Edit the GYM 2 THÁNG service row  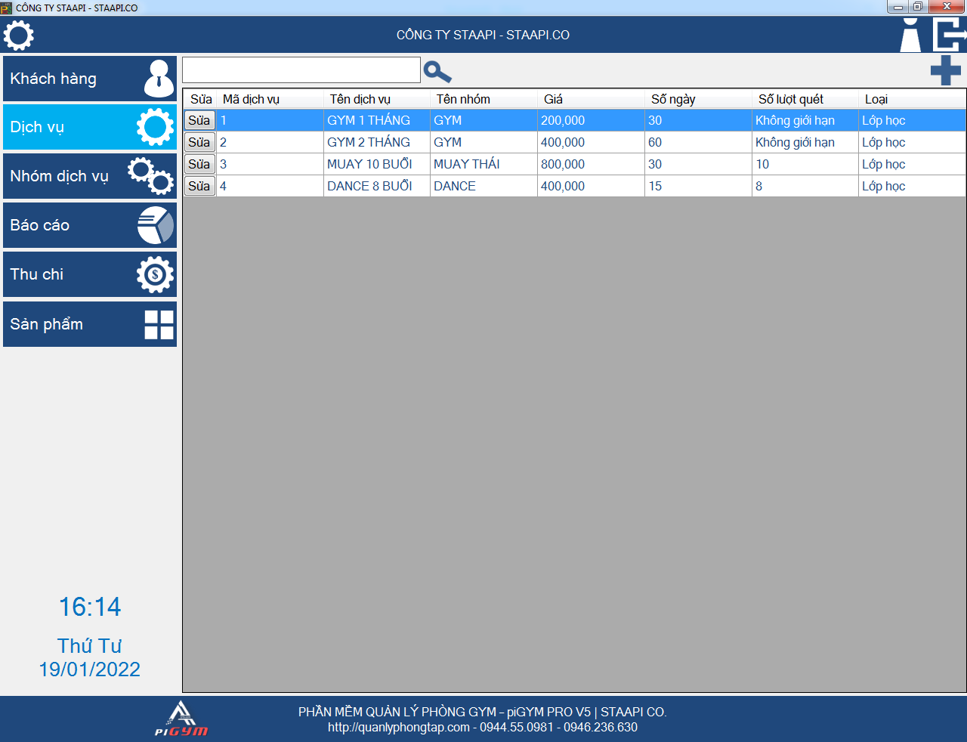click(199, 142)
